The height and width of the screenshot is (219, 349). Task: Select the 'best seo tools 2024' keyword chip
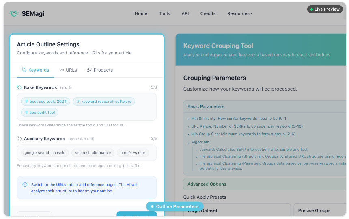point(45,101)
